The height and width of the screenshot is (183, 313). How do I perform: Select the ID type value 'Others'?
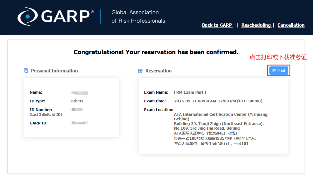point(77,101)
